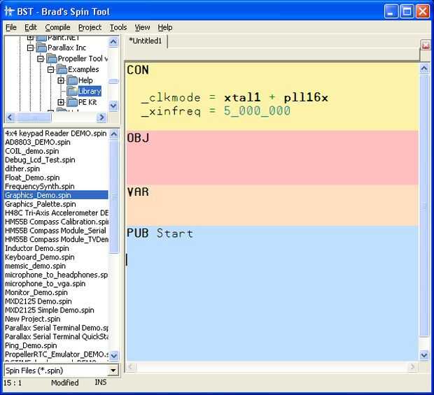This screenshot has width=434, height=395.
Task: Select Ping_Demo.spin file
Action: tap(31, 346)
